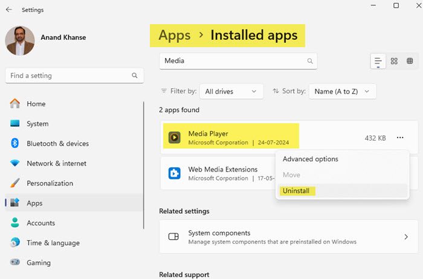The image size is (423, 279).
Task: Switch to list view layout
Action: [x=378, y=61]
